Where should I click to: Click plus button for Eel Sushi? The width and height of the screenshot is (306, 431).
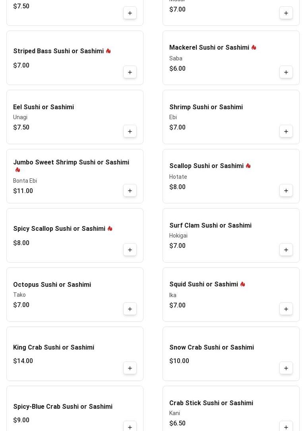pos(130,131)
